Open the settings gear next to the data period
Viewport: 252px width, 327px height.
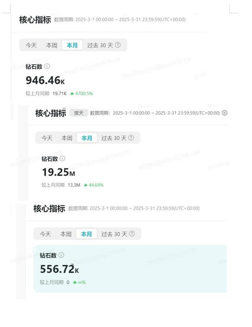pyautogui.click(x=225, y=113)
